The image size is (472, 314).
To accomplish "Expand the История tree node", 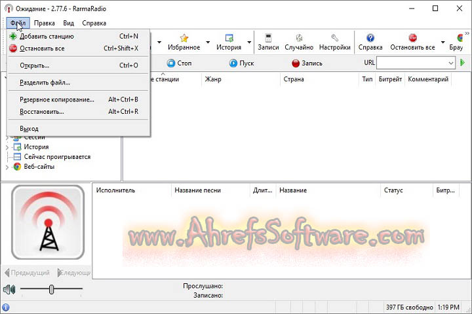I will (x=7, y=147).
